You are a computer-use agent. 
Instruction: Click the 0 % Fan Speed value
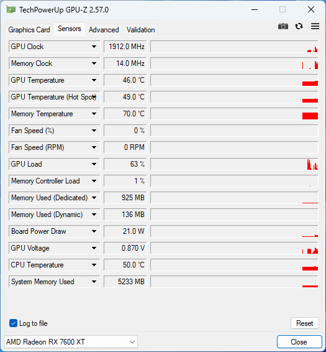tap(125, 131)
